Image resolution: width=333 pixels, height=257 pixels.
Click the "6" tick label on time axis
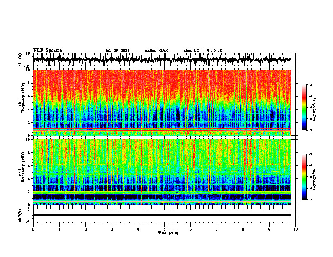[x=191, y=229]
